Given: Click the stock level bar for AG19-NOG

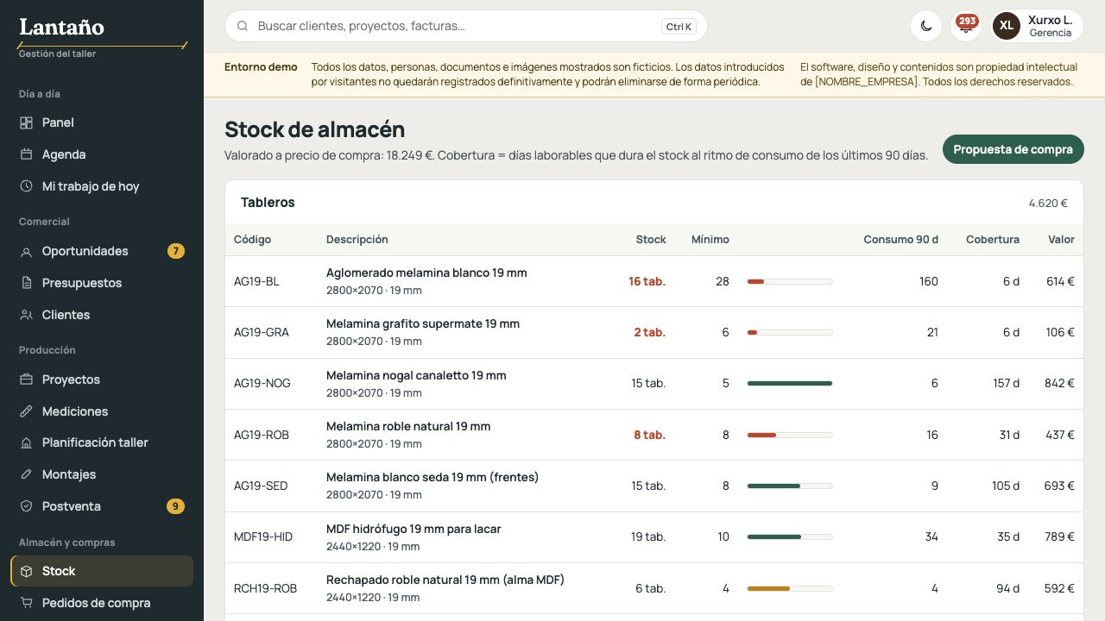Looking at the screenshot, I should tap(790, 383).
